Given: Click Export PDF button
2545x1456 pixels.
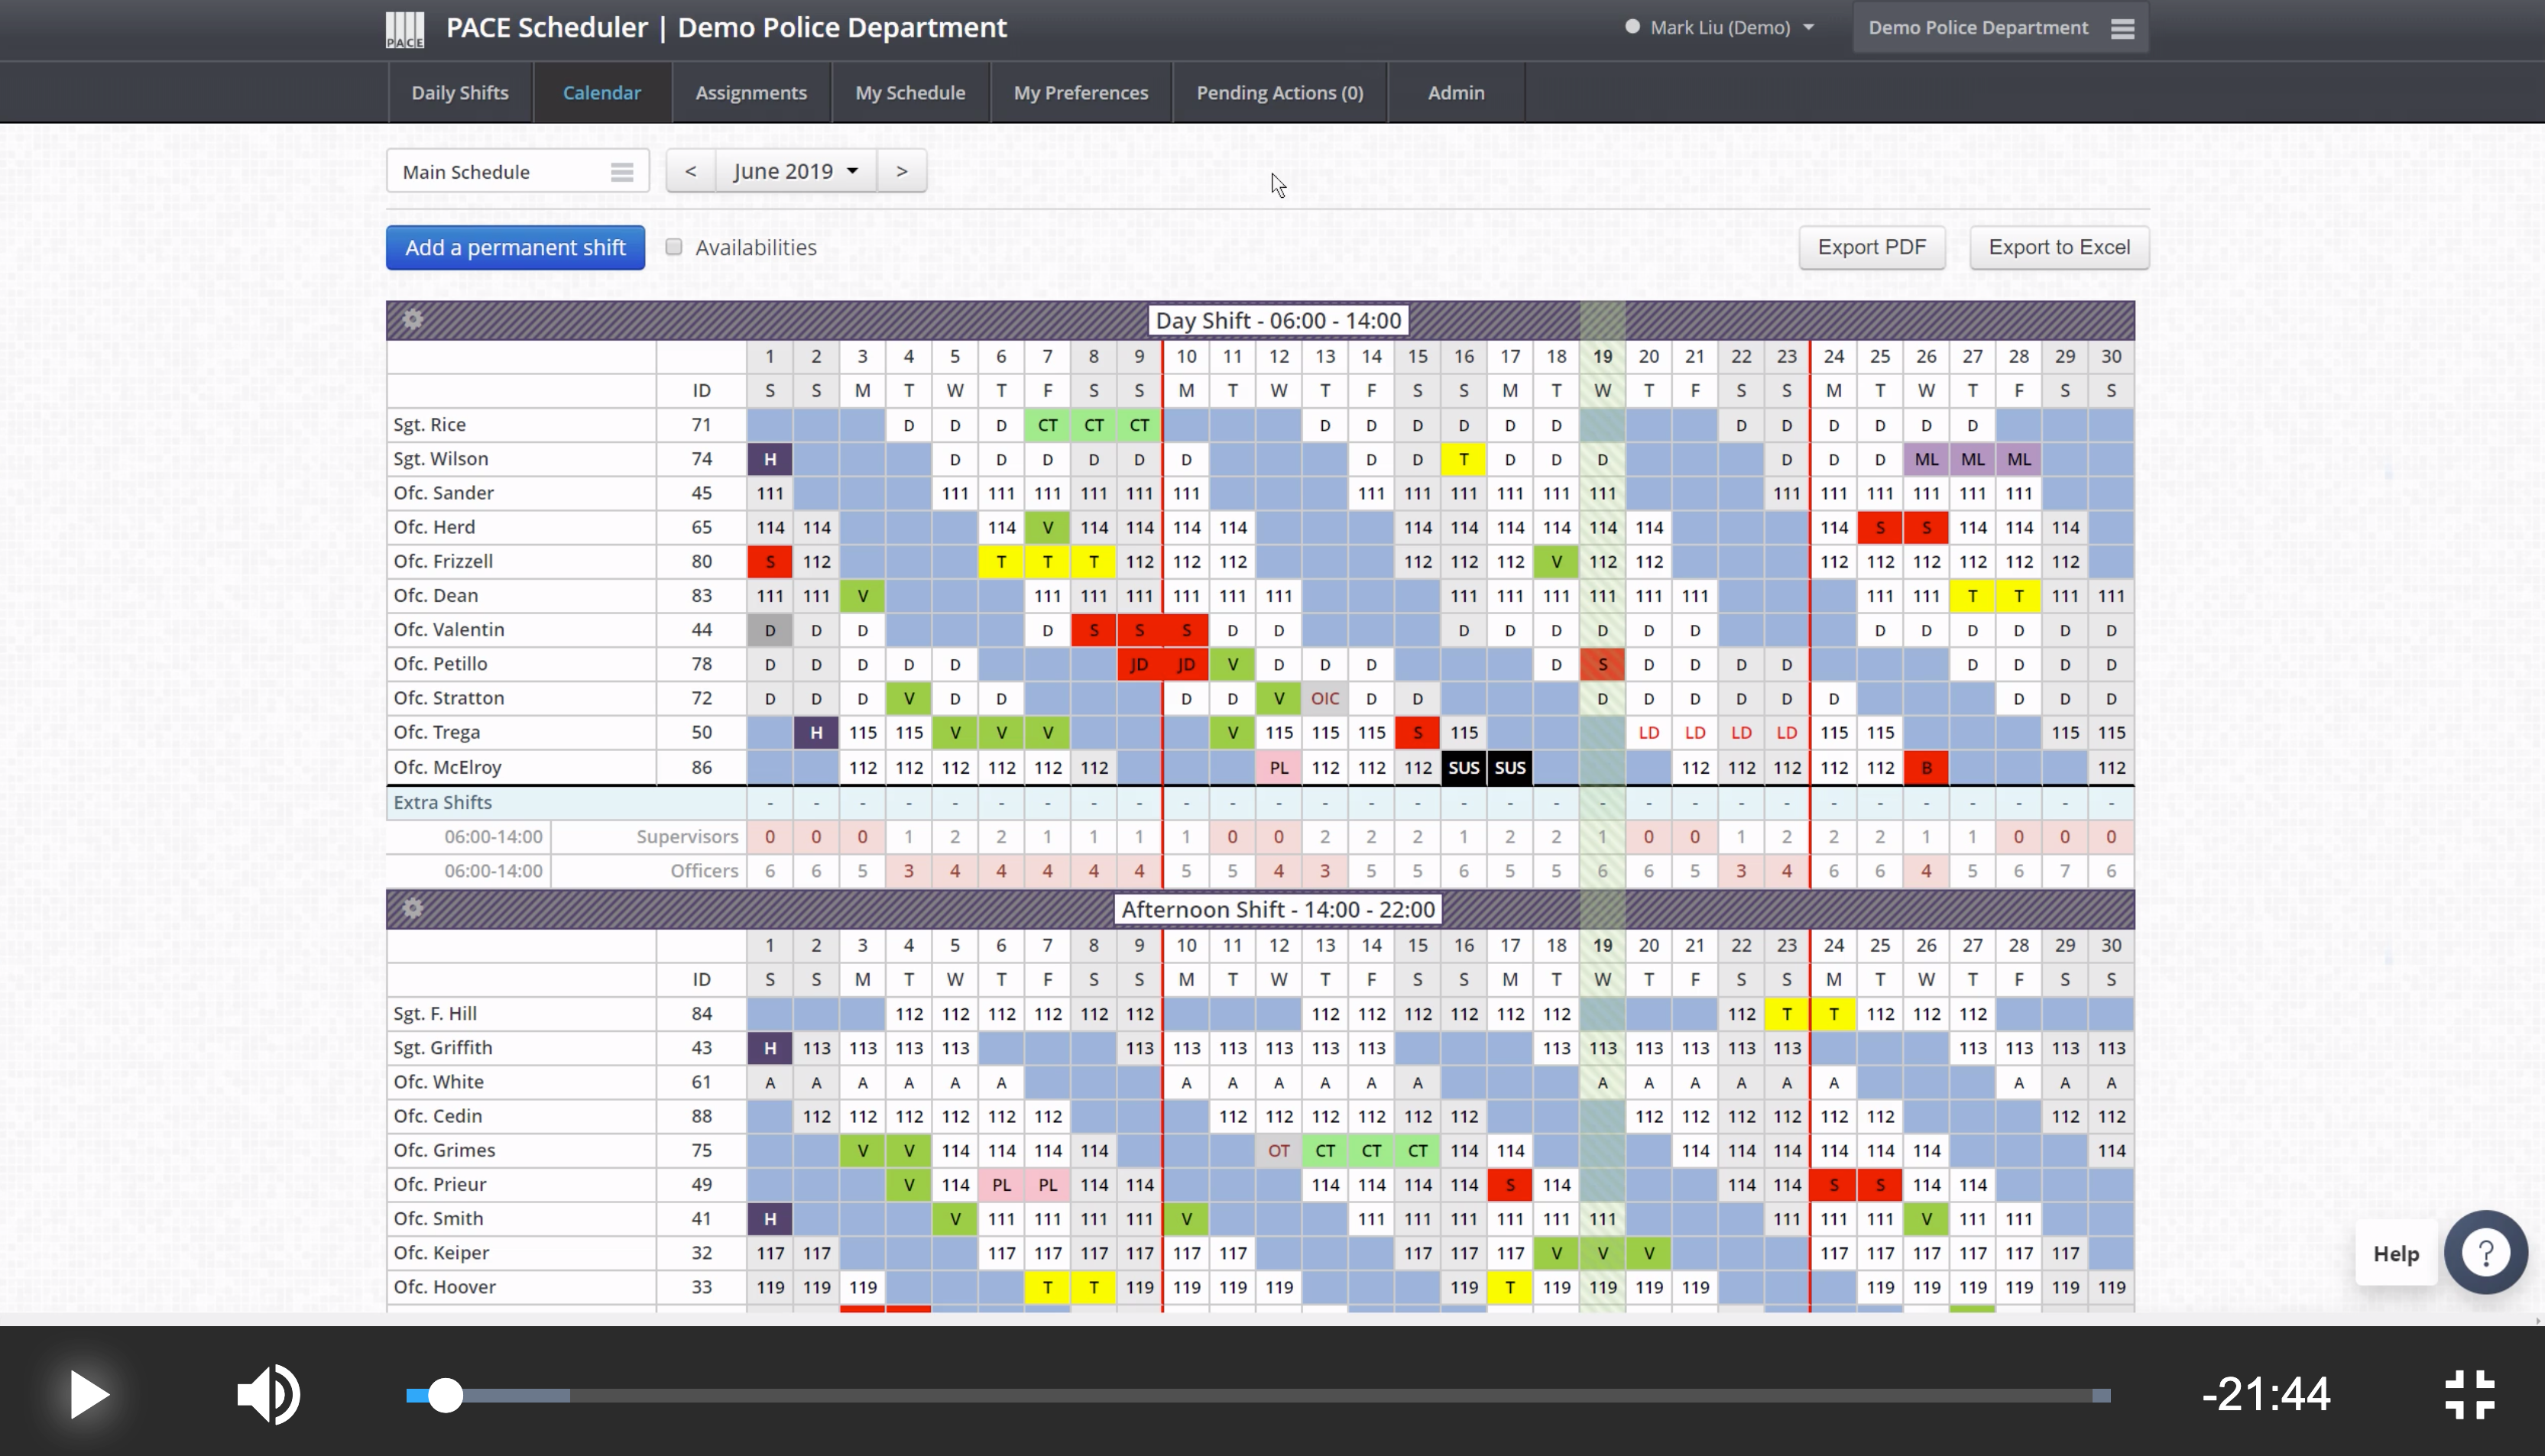Looking at the screenshot, I should (1871, 248).
